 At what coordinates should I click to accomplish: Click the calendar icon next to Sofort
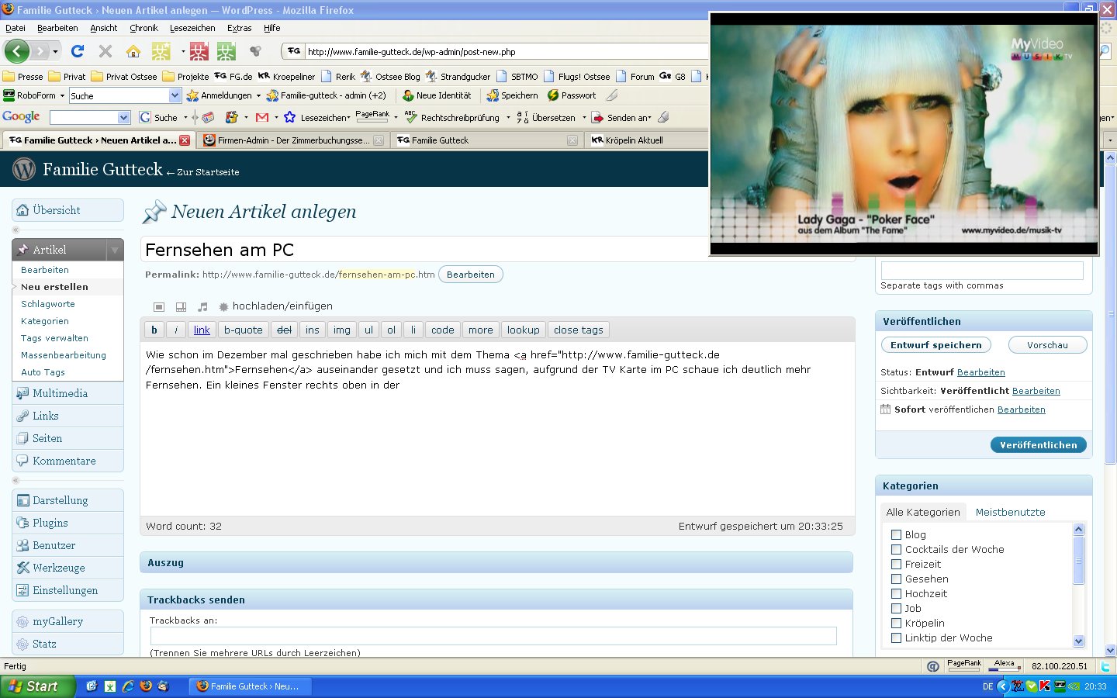tap(885, 409)
